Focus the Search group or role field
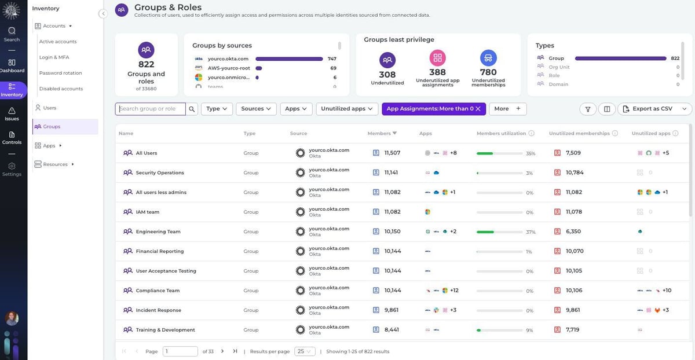This screenshot has width=695, height=360. (x=151, y=109)
